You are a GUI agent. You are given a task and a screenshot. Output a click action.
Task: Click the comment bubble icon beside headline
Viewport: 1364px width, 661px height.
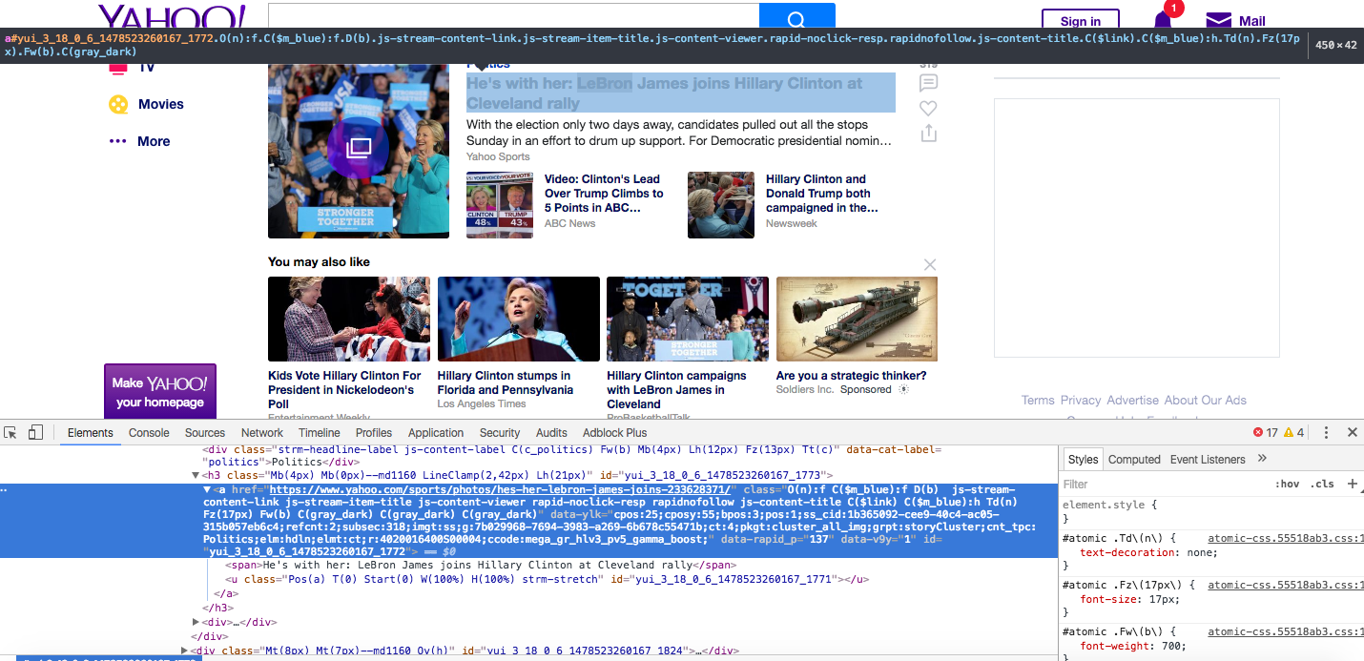click(x=928, y=83)
